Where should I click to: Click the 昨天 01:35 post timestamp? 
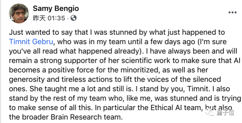point(49,18)
